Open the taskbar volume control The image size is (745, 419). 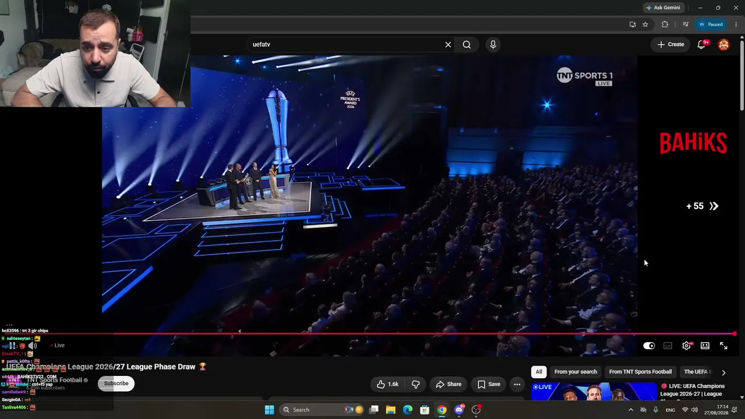tap(695, 410)
